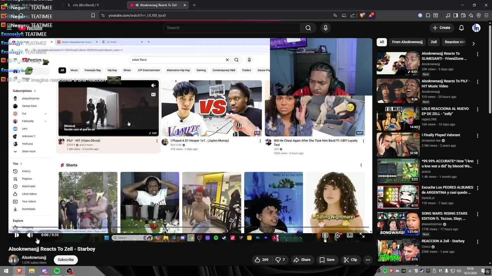Screen dimensions: 492x276
Task: Start voice search with microphone icon
Action: point(326,28)
